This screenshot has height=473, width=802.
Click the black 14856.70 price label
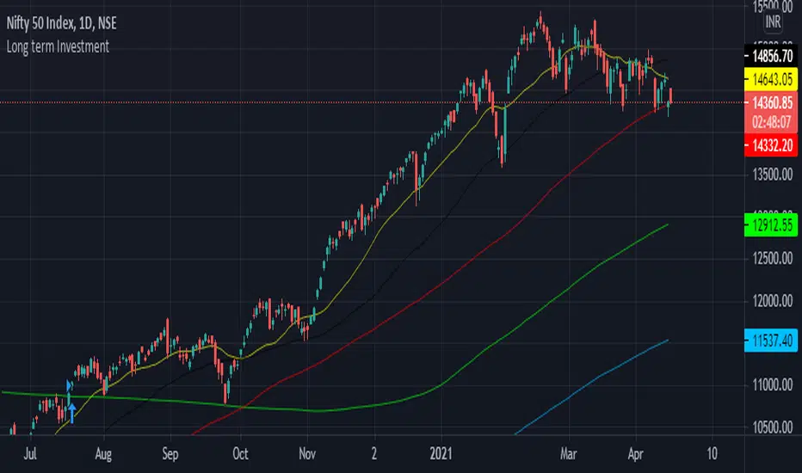click(771, 56)
